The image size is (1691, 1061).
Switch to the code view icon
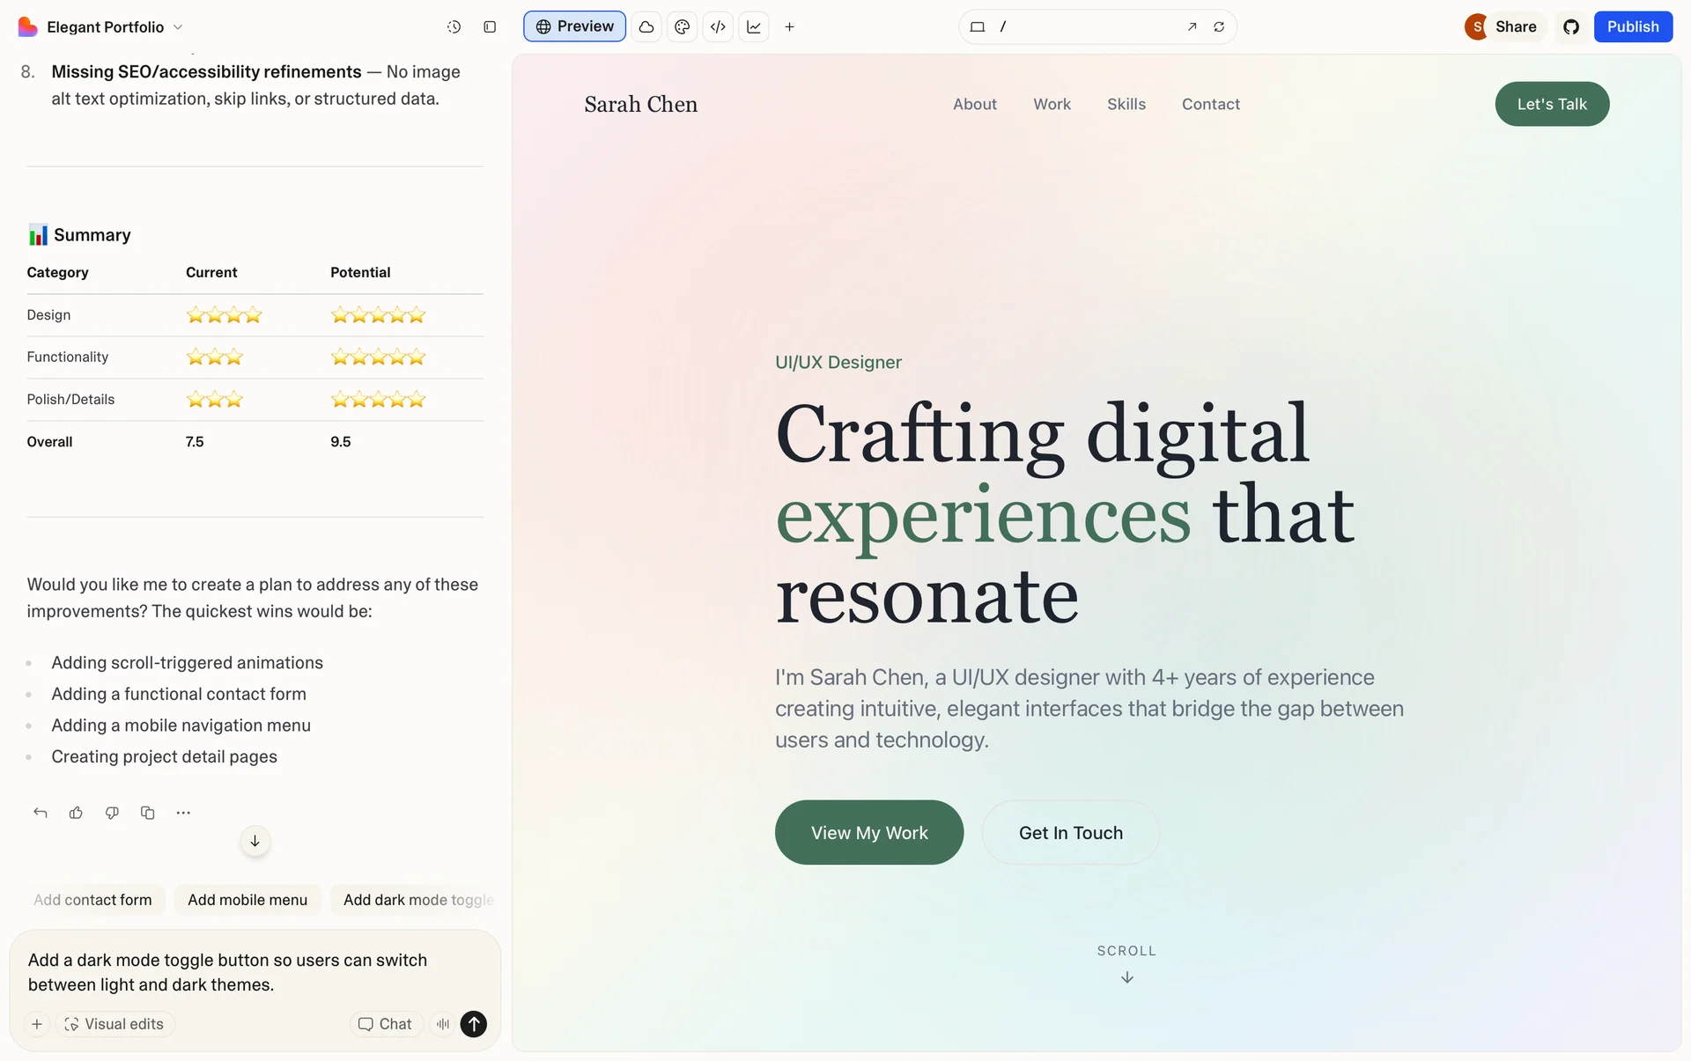click(x=718, y=27)
